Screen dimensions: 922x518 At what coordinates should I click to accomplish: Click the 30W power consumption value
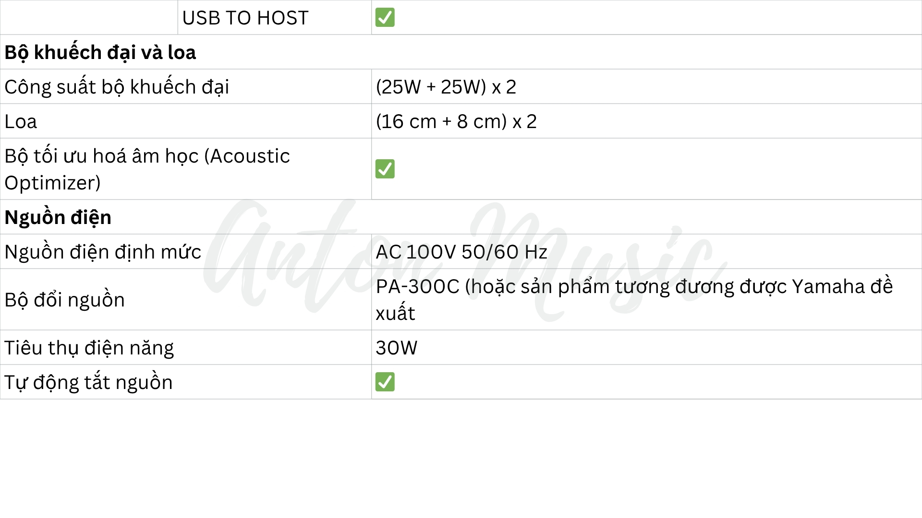coord(396,348)
